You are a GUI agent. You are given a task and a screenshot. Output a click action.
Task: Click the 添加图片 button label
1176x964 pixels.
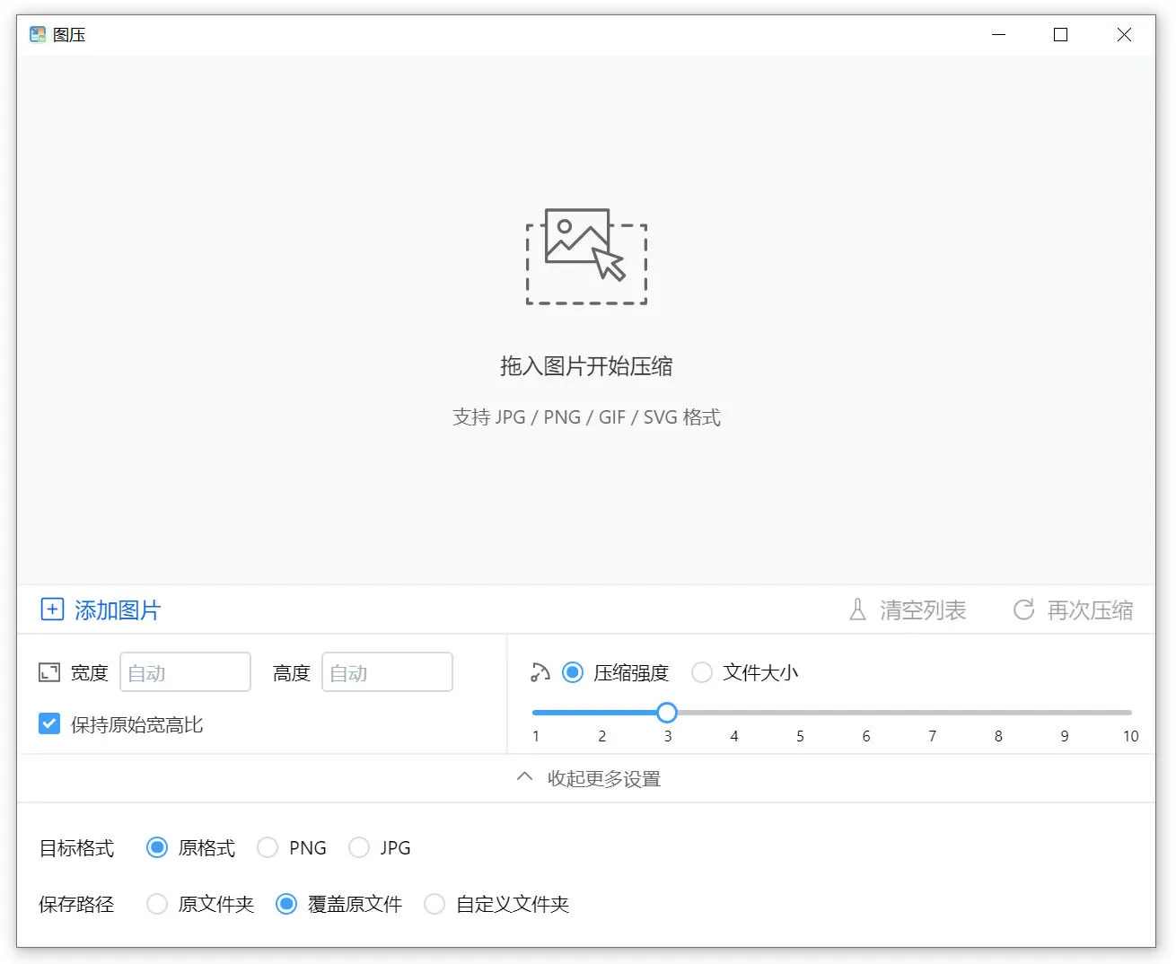118,610
